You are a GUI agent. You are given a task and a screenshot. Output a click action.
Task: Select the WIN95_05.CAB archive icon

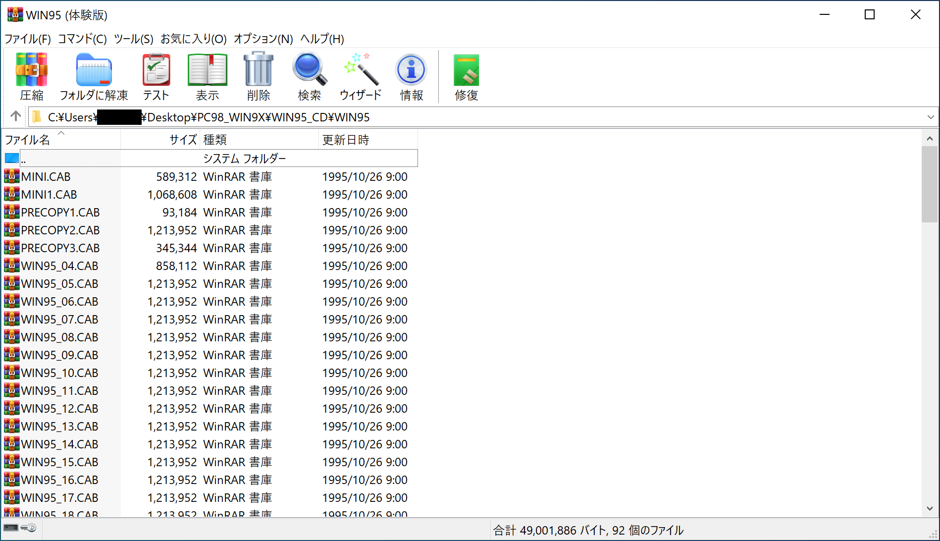coord(12,283)
